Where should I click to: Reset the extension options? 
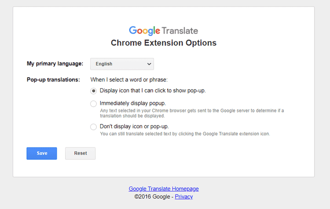(x=80, y=153)
